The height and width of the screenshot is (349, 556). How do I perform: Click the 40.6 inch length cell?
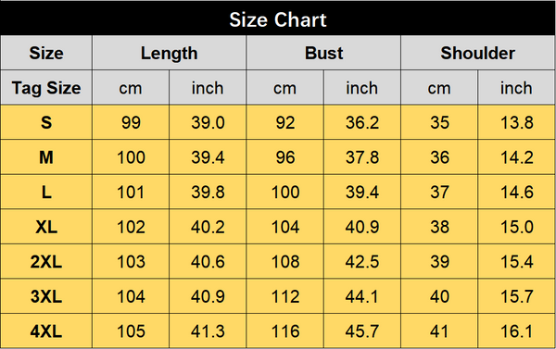(x=208, y=261)
